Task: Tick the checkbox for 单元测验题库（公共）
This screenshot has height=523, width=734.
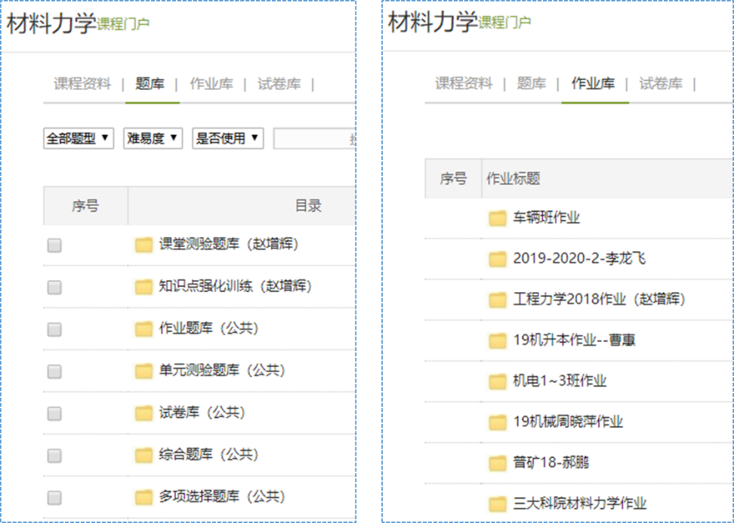Action: [54, 371]
